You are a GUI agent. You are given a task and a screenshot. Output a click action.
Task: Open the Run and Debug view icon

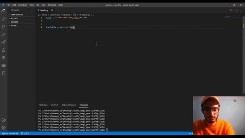pyautogui.click(x=3, y=34)
